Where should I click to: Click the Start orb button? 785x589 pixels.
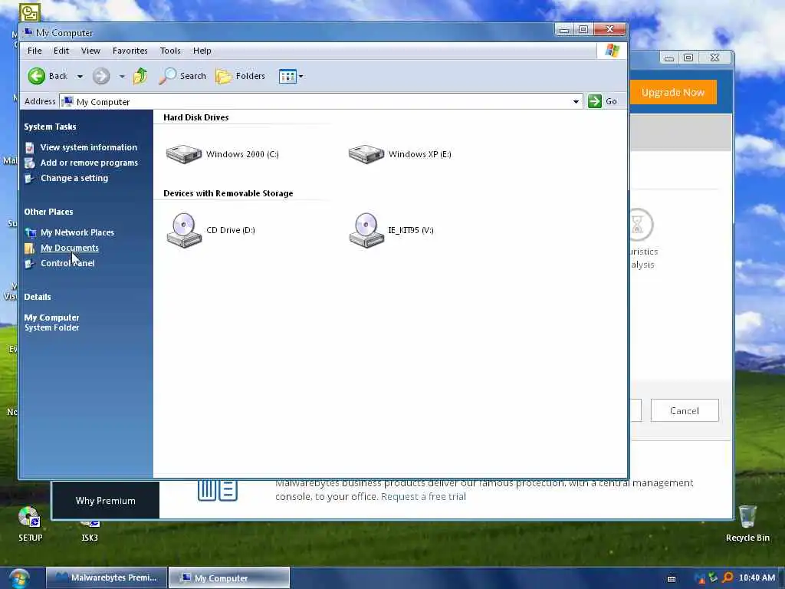19,578
